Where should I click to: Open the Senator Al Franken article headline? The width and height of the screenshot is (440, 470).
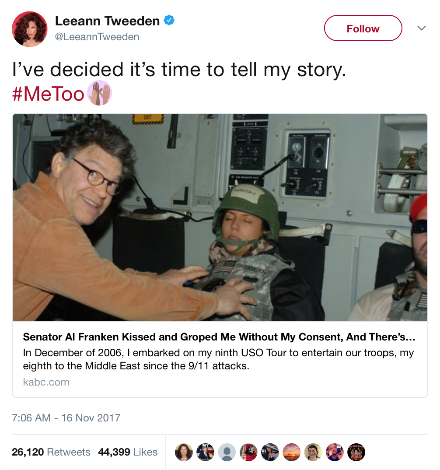click(219, 337)
